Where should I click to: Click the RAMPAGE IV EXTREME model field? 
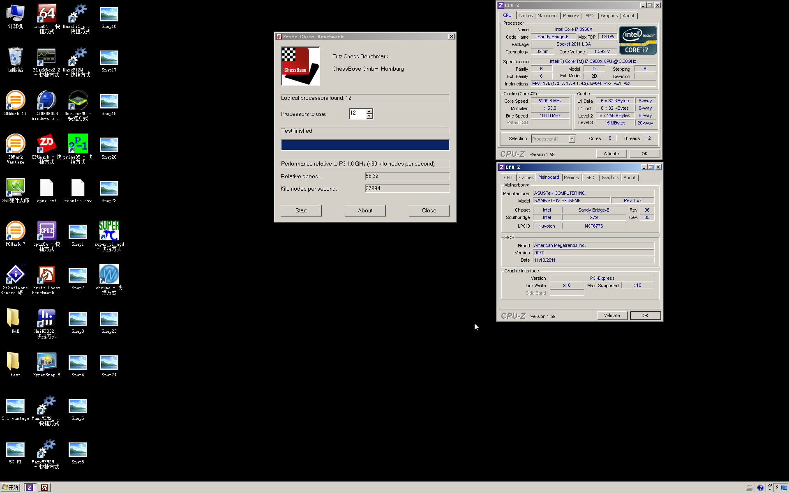point(571,200)
